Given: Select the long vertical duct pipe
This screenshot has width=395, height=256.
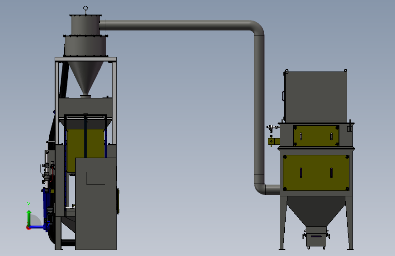Looking at the screenshot, I should [x=259, y=105].
